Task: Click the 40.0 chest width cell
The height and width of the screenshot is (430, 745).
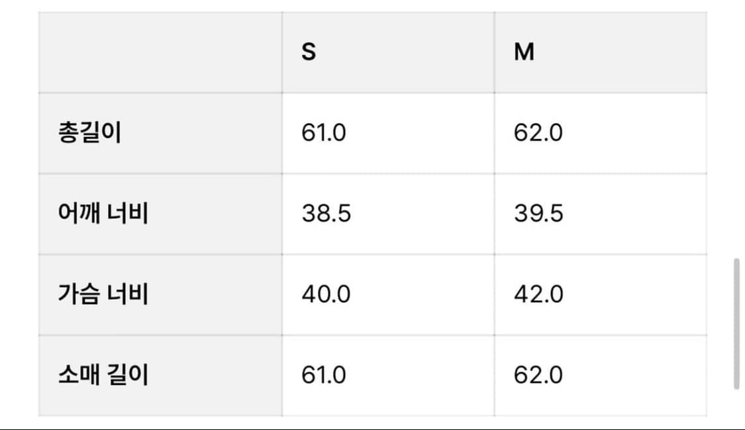Action: 326,294
